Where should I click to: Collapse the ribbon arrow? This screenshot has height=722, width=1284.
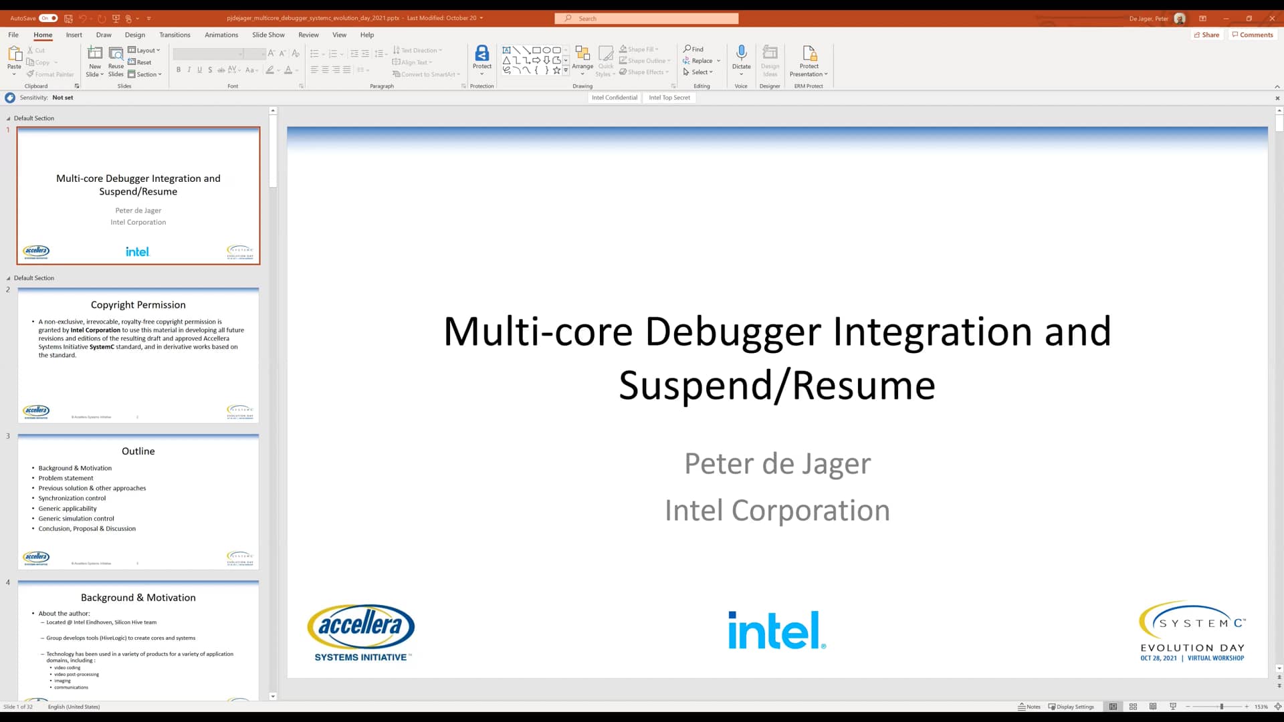(1277, 86)
